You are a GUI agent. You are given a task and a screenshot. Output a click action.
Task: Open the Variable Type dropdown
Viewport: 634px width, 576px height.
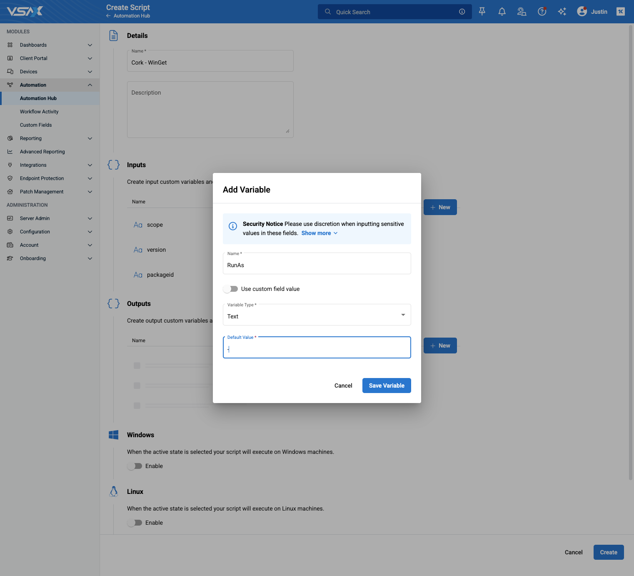tap(317, 315)
